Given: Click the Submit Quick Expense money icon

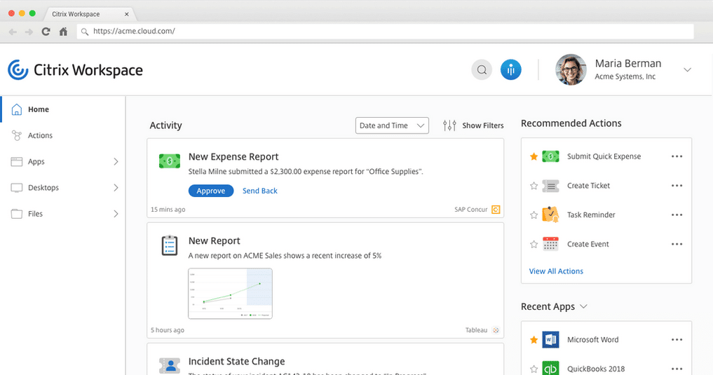Looking at the screenshot, I should (550, 156).
